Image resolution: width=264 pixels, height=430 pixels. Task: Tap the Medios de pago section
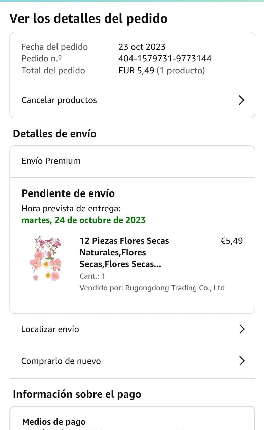pos(54,422)
